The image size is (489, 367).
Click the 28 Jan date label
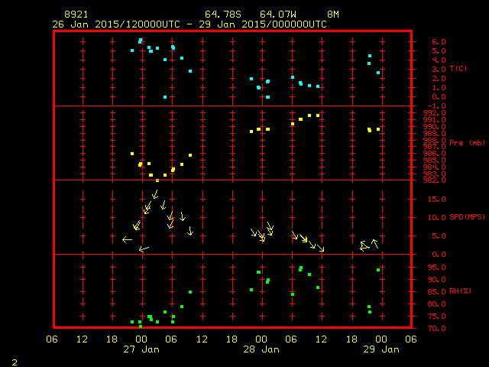coord(261,349)
